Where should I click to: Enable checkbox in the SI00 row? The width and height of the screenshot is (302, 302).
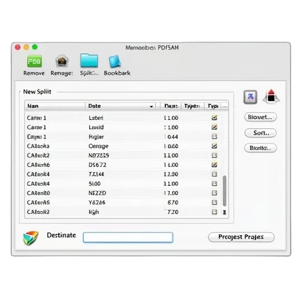click(214, 183)
